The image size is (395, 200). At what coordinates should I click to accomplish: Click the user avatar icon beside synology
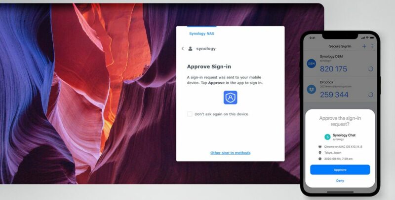[190, 49]
